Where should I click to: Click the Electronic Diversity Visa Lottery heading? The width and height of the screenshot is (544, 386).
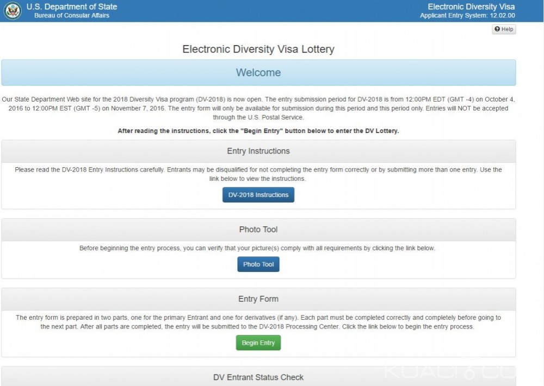258,49
